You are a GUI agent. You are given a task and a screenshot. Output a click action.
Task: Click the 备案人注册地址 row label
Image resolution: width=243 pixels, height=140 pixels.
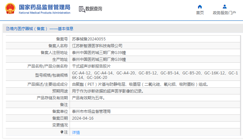[54, 53]
